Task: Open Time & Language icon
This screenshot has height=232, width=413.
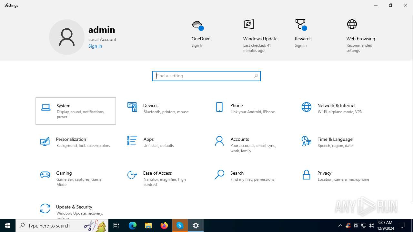Action: pos(306,141)
